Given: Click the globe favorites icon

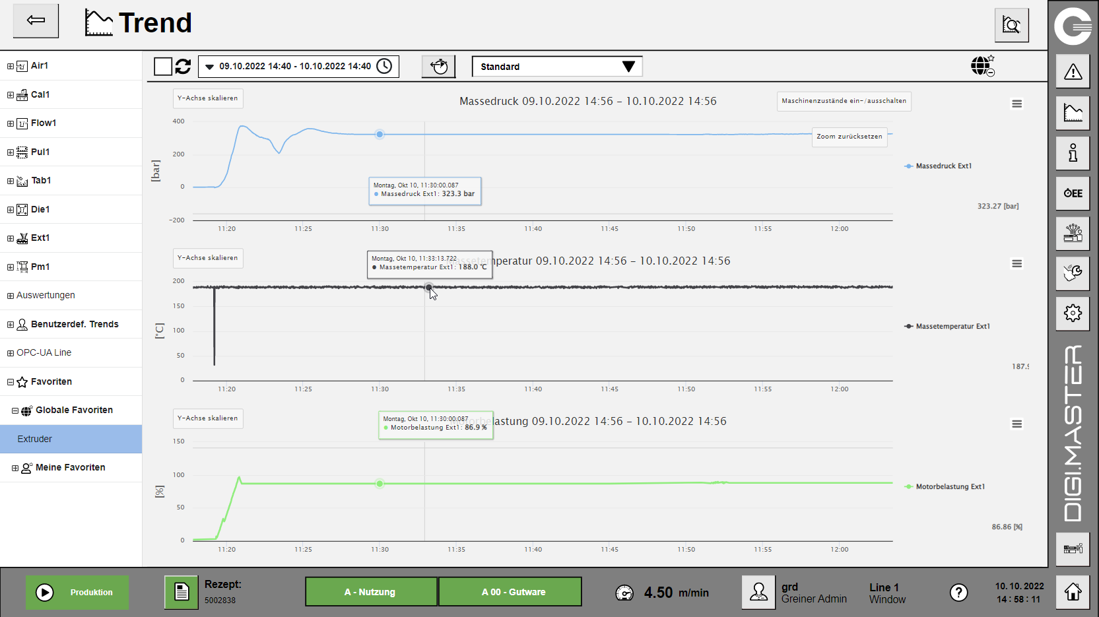Looking at the screenshot, I should point(982,66).
